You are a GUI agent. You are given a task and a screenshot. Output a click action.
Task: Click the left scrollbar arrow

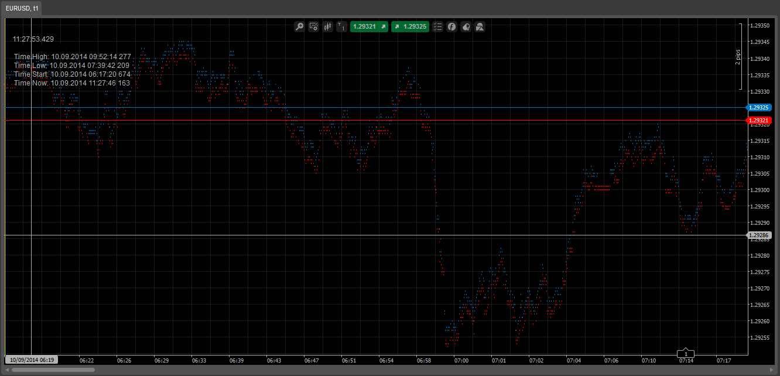point(7,370)
